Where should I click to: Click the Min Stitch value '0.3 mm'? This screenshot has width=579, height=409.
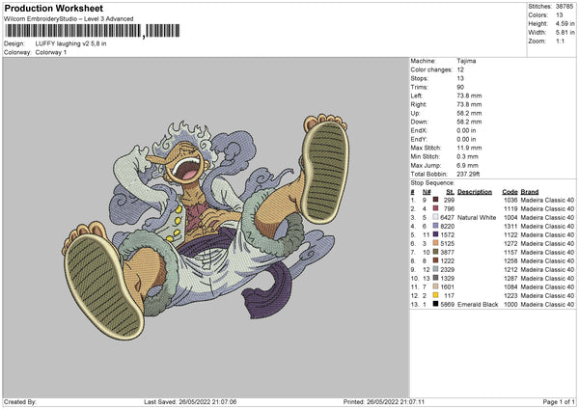[x=468, y=156]
